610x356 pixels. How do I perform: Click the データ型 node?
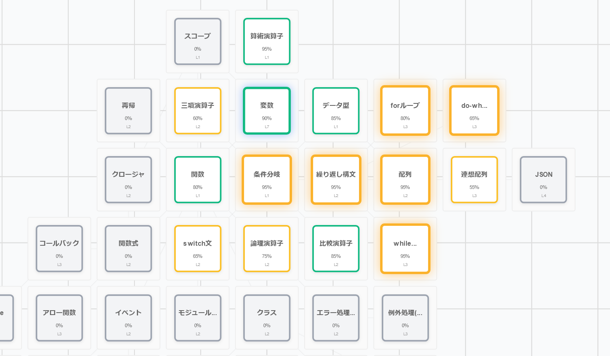point(336,110)
